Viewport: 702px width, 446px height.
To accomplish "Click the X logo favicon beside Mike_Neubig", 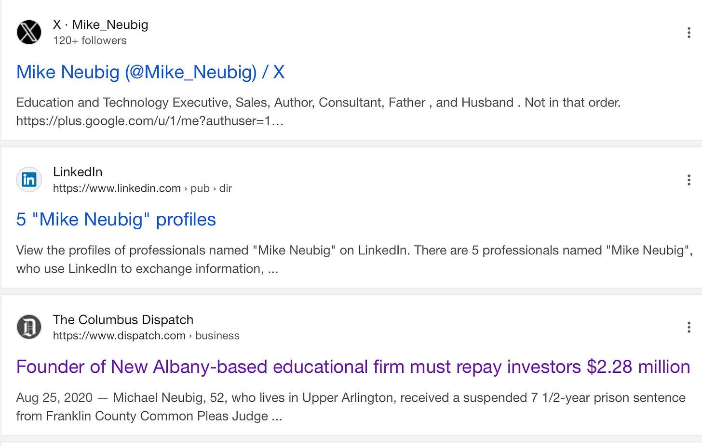I will pyautogui.click(x=29, y=32).
